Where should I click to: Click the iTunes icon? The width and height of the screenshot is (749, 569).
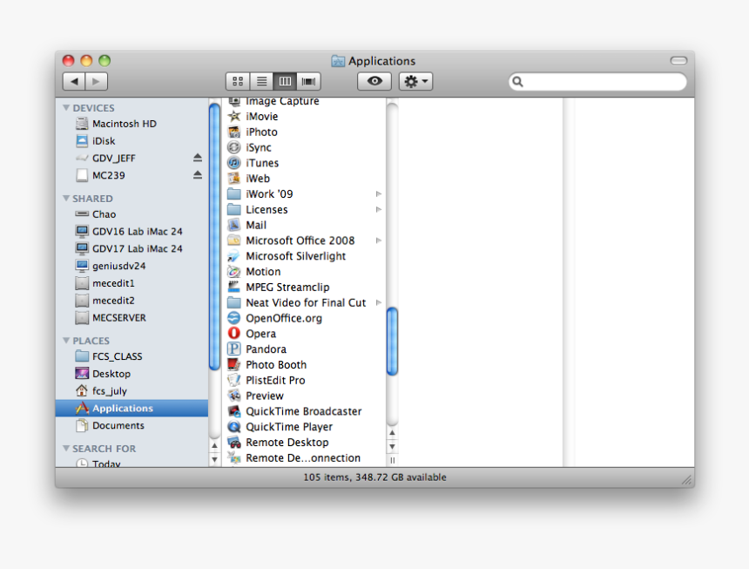coord(233,163)
